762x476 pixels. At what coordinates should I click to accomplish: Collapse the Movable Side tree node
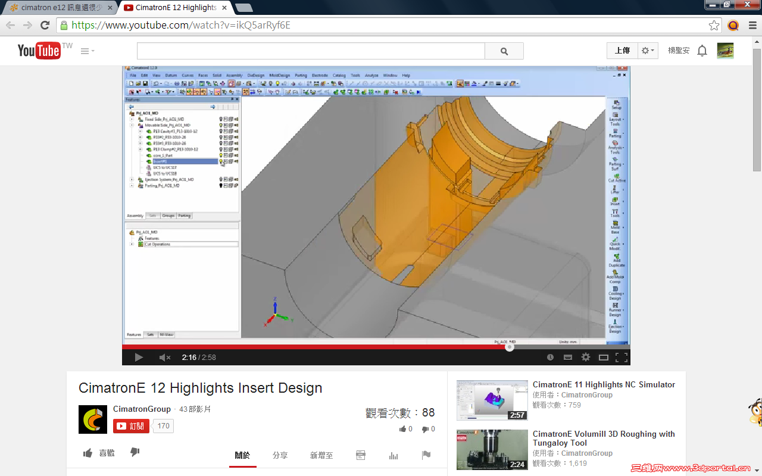[132, 125]
